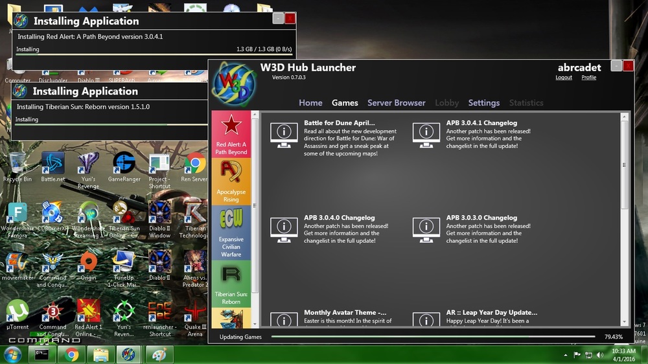Open Battle.net desktop shortcut

click(53, 166)
